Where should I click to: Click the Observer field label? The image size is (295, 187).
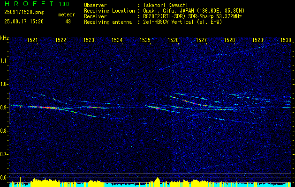pyautogui.click(x=95, y=5)
